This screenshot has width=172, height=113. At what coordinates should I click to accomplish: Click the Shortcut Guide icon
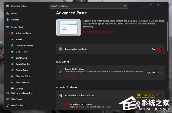click(12, 76)
